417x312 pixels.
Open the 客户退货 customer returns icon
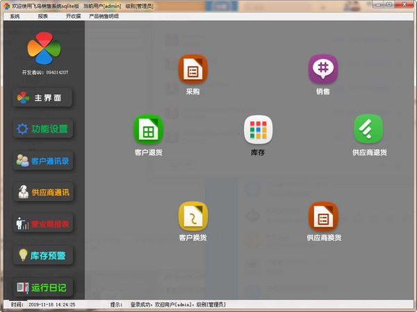tap(148, 129)
